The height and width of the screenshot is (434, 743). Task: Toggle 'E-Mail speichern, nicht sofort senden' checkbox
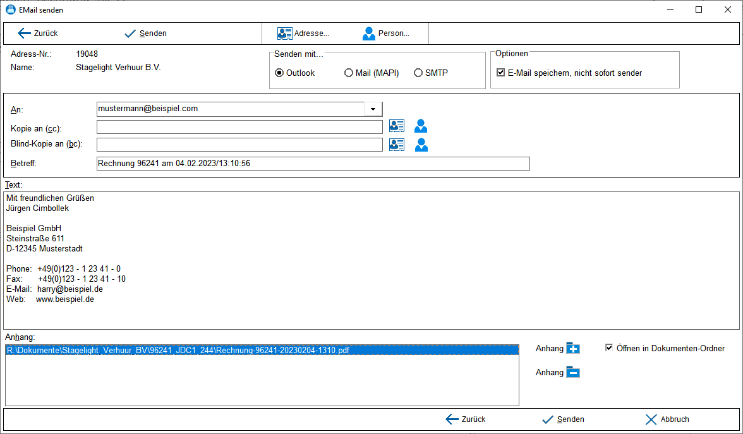569,73
